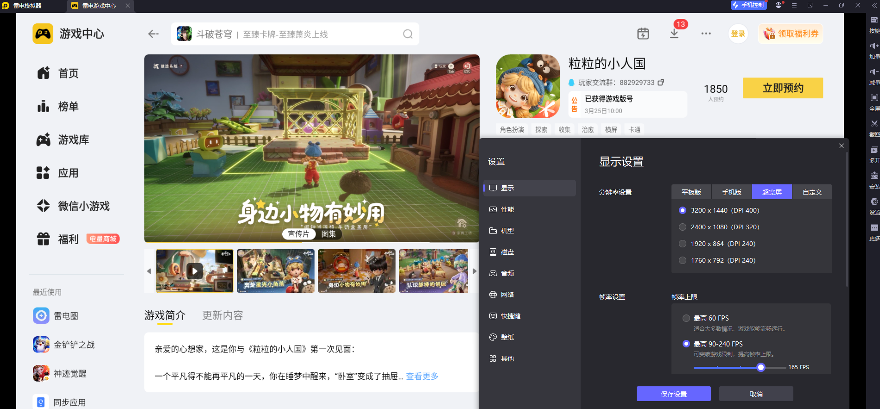Choose the 最高 60 FPS frame rate
Screen dimensions: 880x409
coord(686,318)
